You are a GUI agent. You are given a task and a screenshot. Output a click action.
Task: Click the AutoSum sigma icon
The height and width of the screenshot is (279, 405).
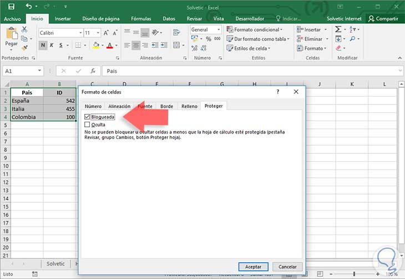[338, 29]
